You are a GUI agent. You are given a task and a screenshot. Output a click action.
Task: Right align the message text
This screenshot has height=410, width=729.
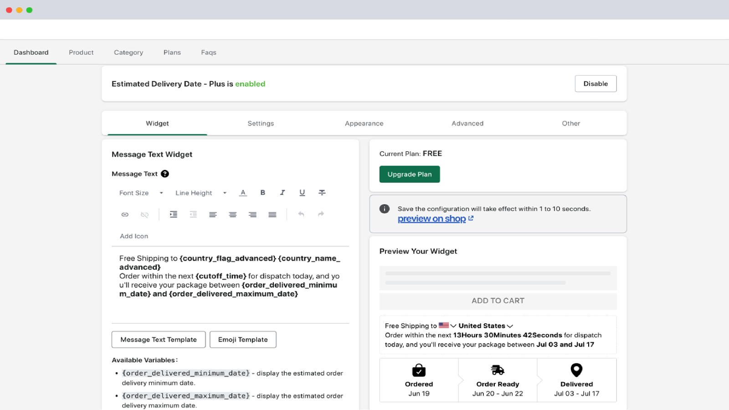tap(252, 215)
